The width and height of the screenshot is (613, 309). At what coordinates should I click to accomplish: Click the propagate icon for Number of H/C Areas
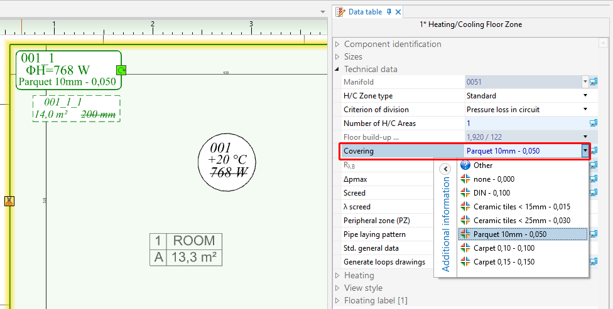pos(593,123)
